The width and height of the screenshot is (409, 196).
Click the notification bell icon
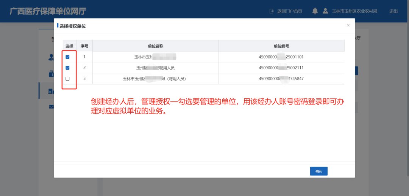coord(315,11)
